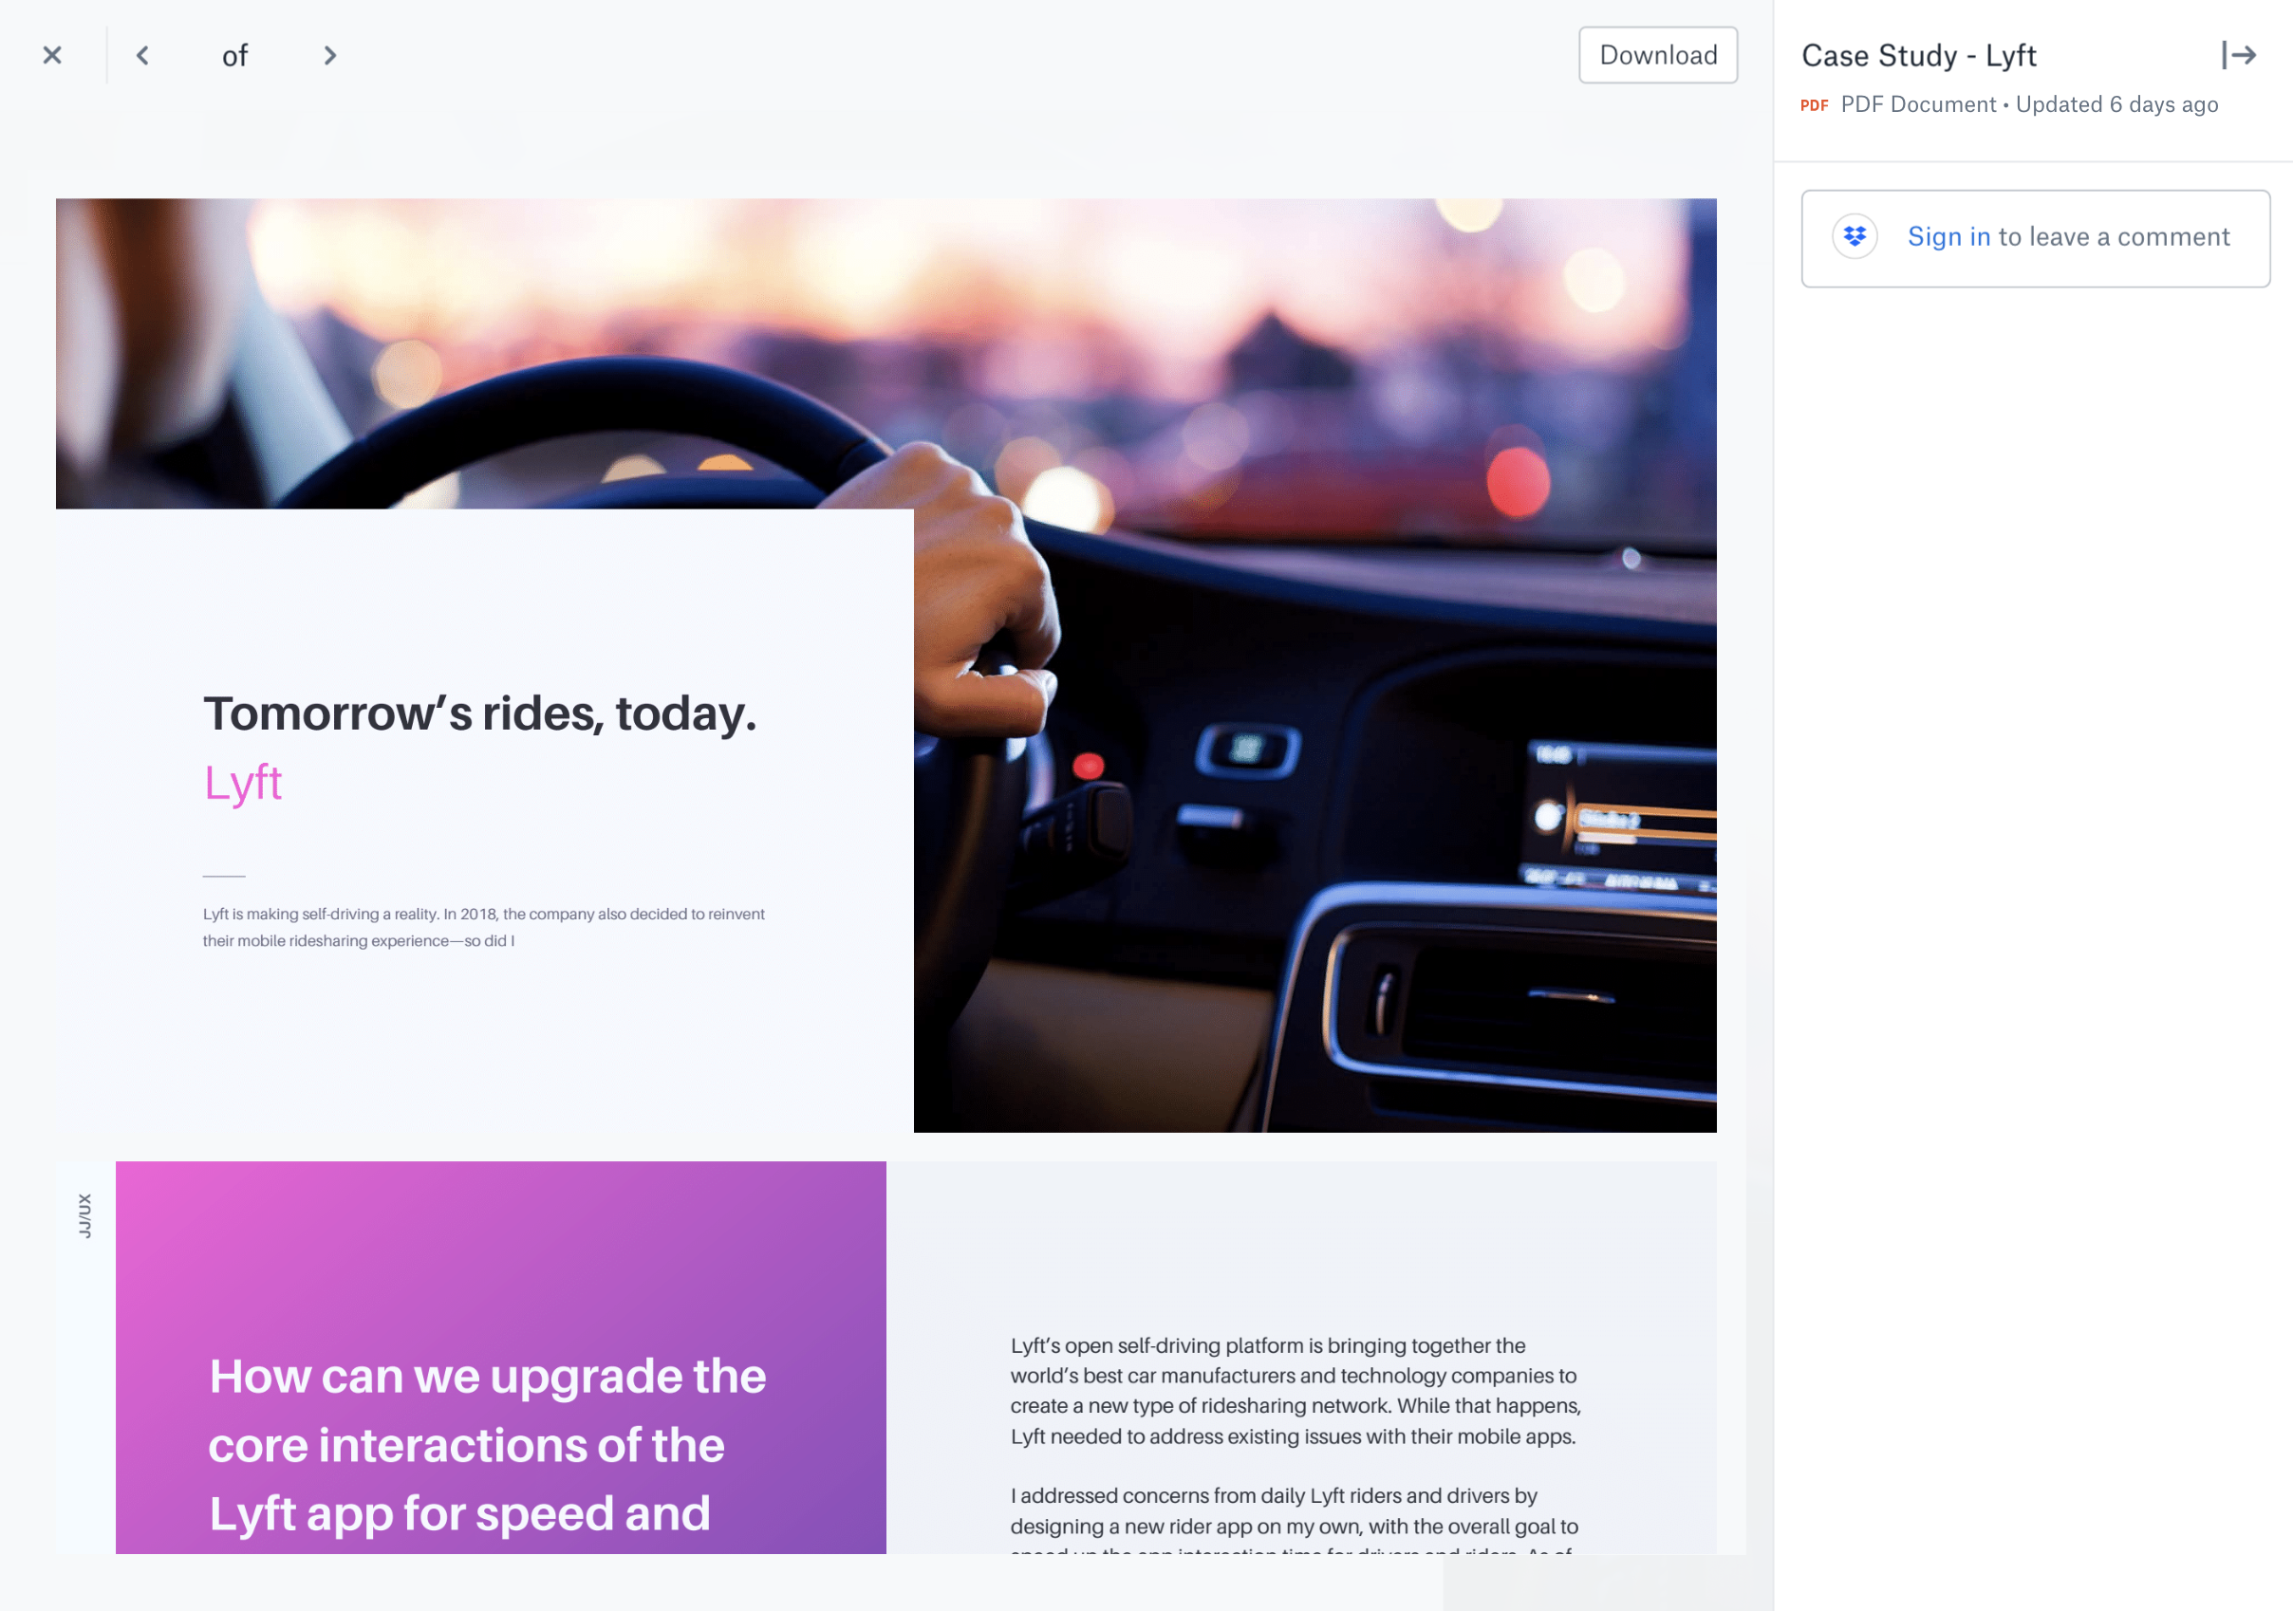Click the PDF file type icon
This screenshot has height=1611, width=2293.
(1815, 104)
